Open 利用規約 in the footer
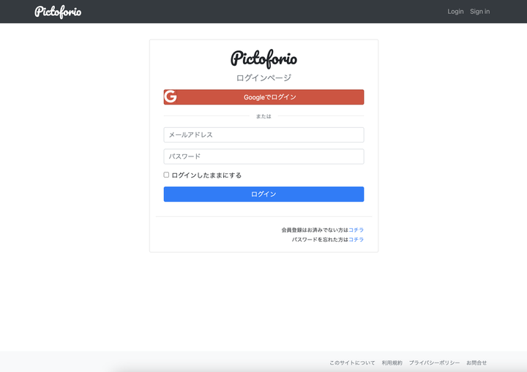The width and height of the screenshot is (527, 372). (392, 362)
